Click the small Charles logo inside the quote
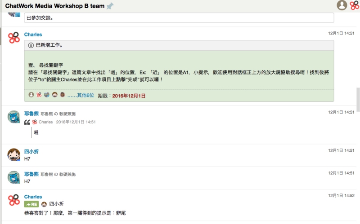 [x=35, y=122]
